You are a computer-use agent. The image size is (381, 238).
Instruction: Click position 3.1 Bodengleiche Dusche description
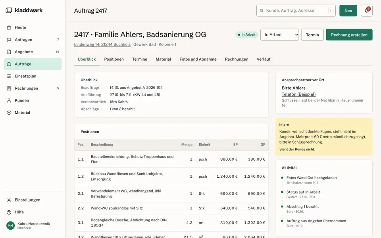129,223
